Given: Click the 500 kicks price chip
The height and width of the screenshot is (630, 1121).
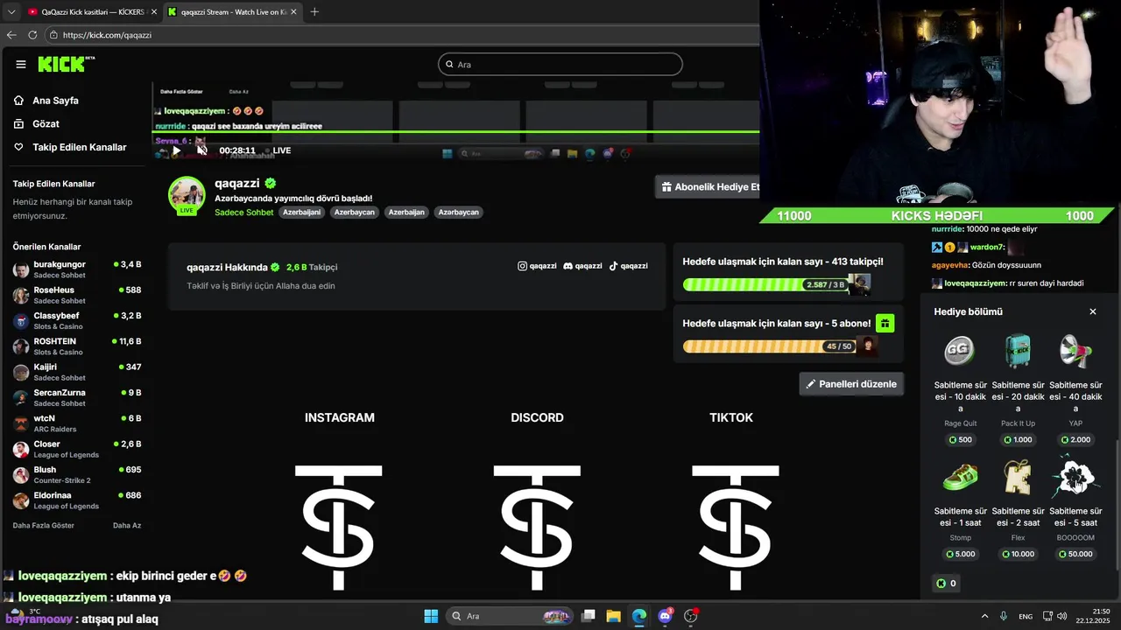Looking at the screenshot, I should [960, 439].
